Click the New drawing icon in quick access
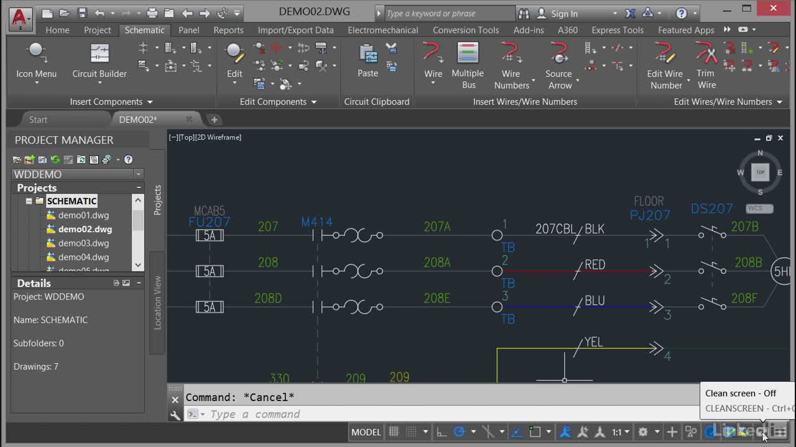The image size is (796, 447). pos(47,13)
